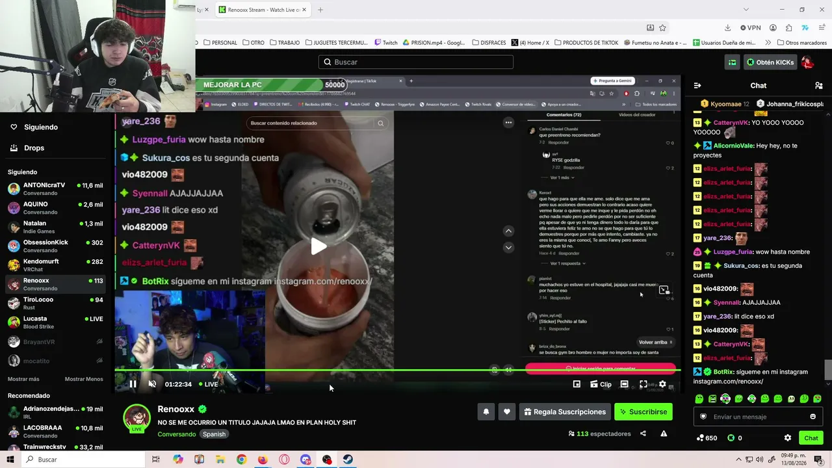
Task: Toggle notifications bell for Renooxx
Action: click(x=486, y=411)
